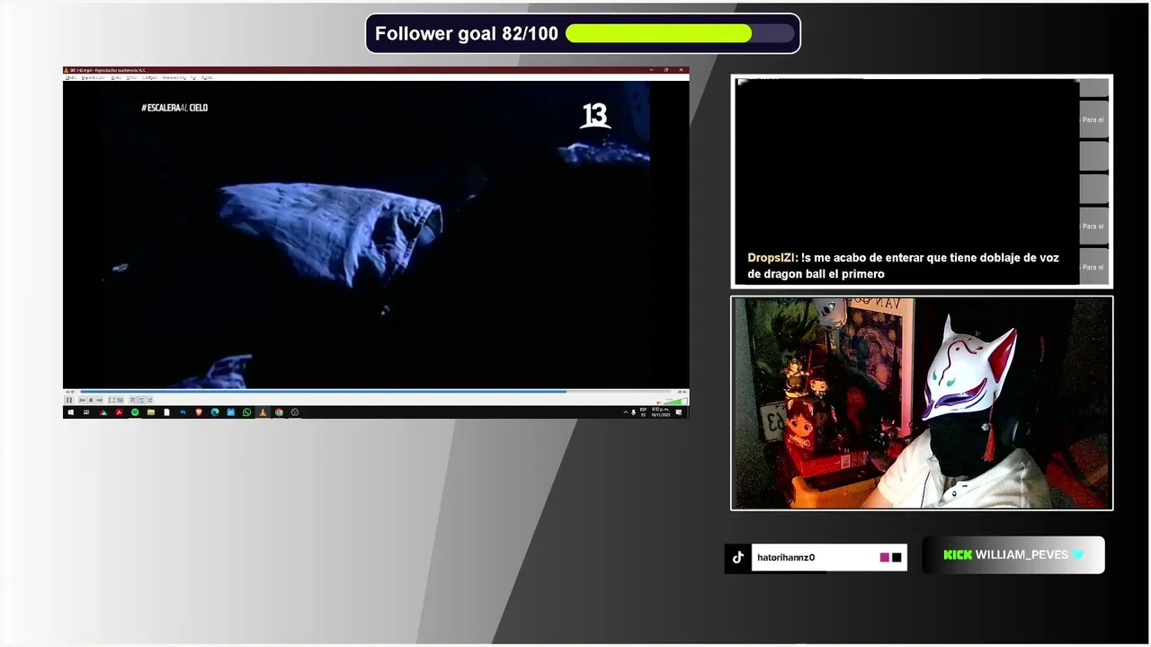Open Microsoft Edge from the taskbar
This screenshot has height=647, width=1151.
pyautogui.click(x=215, y=412)
